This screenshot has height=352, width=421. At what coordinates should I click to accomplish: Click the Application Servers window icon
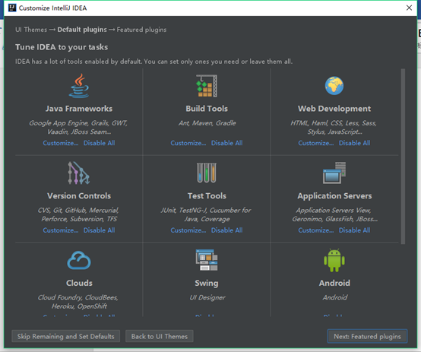point(334,173)
